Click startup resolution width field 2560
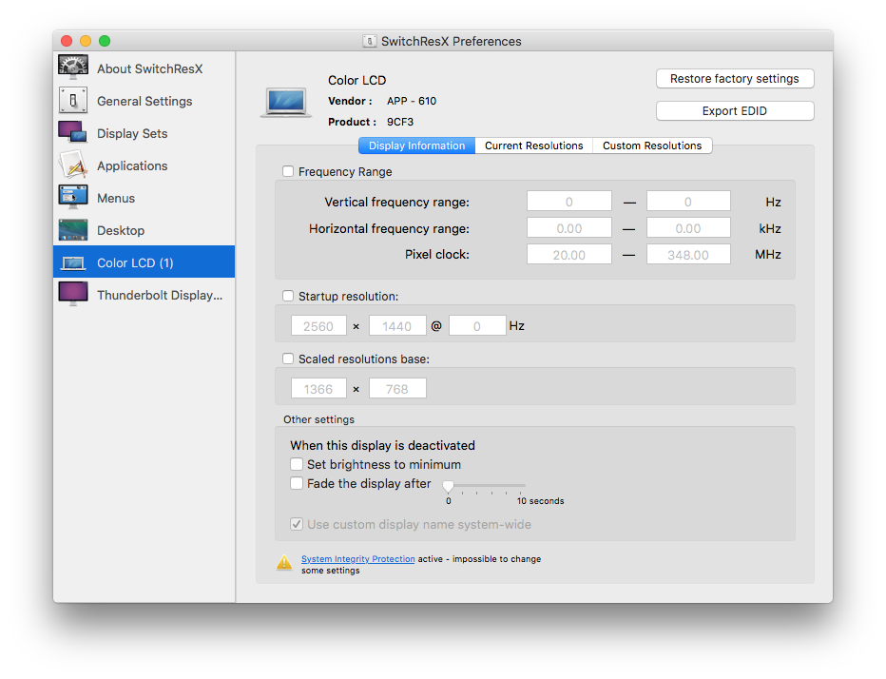This screenshot has height=679, width=886. pyautogui.click(x=318, y=325)
